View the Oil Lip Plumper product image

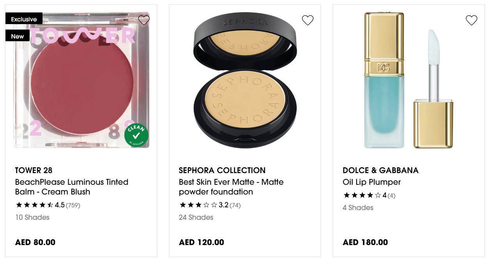point(409,82)
